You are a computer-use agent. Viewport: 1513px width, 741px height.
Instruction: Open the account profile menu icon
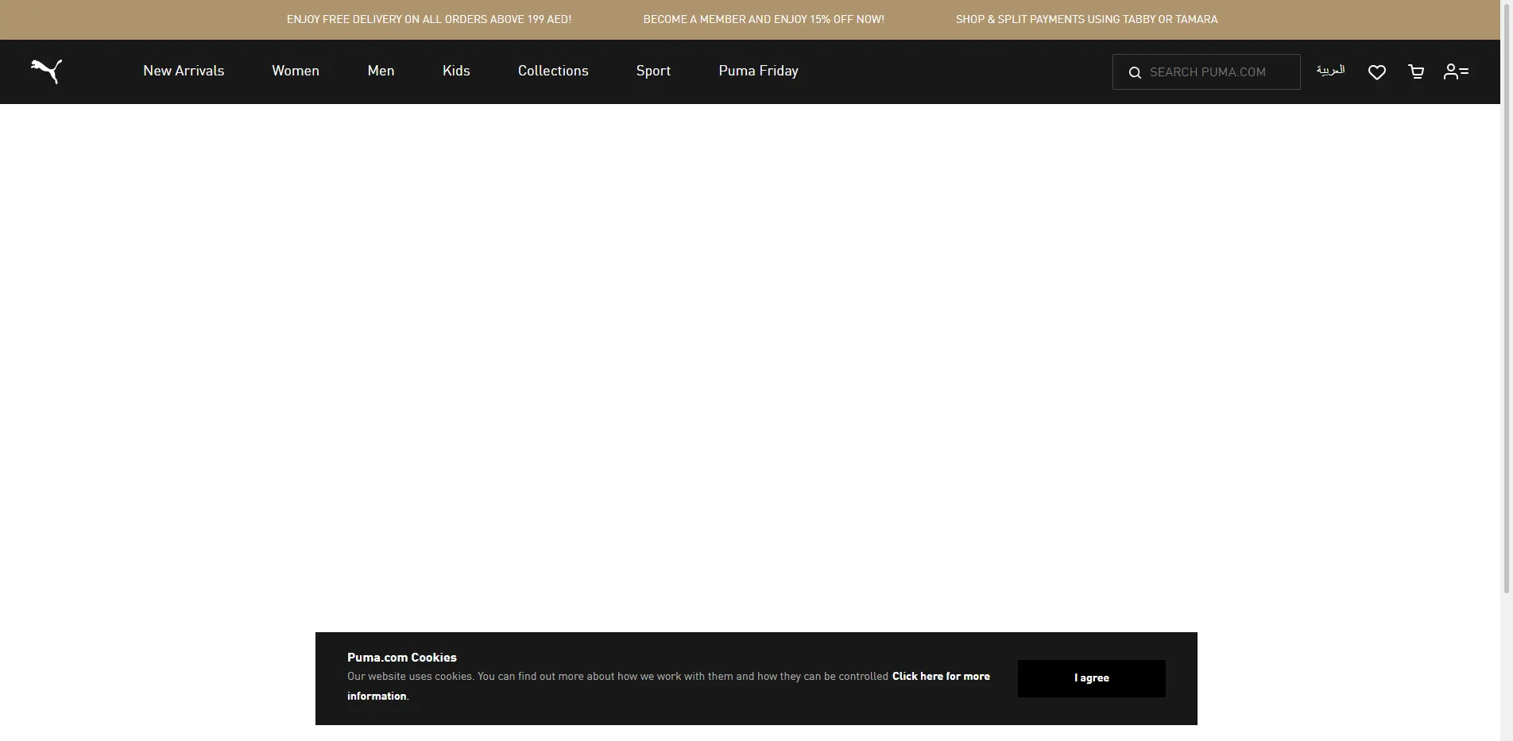point(1455,72)
